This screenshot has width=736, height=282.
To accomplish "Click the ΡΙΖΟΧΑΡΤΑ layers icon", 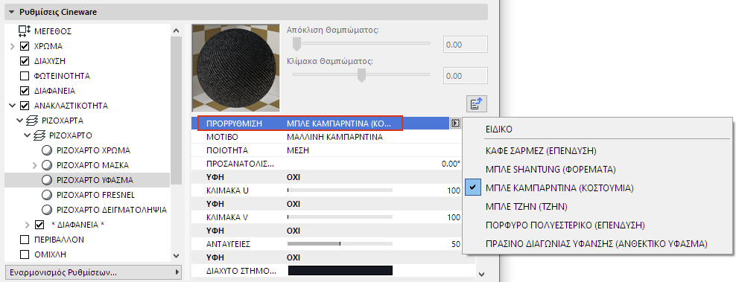I will point(32,121).
